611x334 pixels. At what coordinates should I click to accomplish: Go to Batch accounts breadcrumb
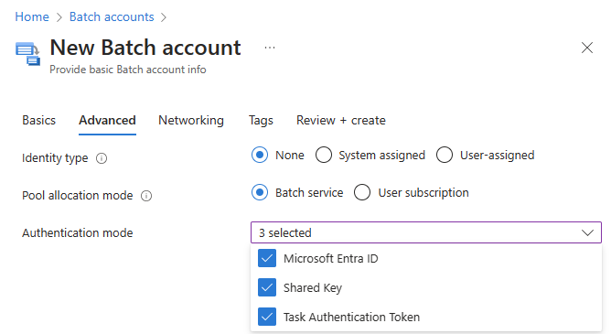[112, 17]
